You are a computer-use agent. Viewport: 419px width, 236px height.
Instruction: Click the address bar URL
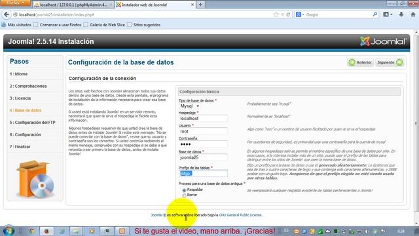57,14
